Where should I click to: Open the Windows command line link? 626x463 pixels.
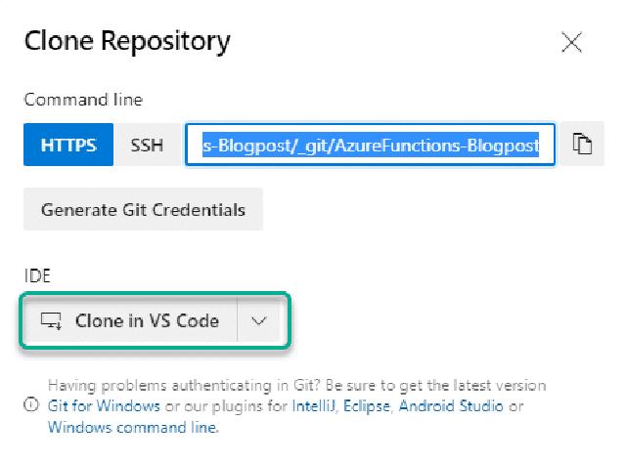(133, 427)
